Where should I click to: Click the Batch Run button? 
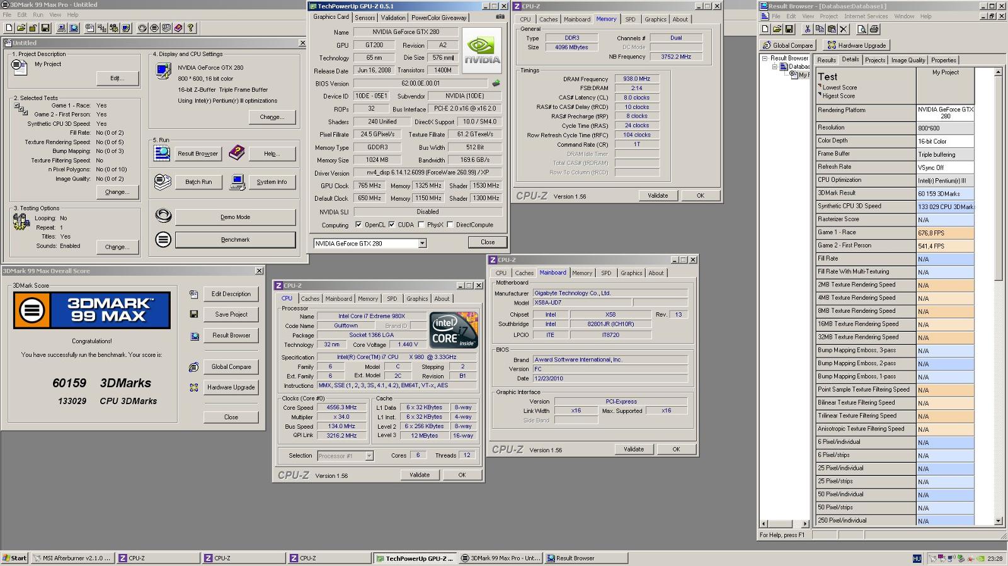tap(198, 182)
